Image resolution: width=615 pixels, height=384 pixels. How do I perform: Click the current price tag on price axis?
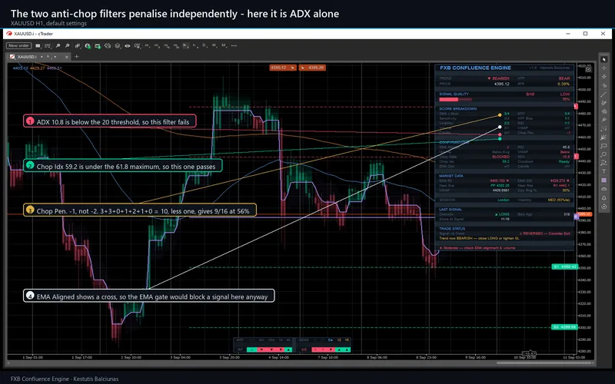(584, 214)
